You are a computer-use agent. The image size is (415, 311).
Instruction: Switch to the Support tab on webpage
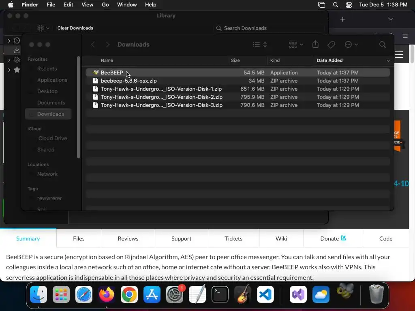[181, 239]
